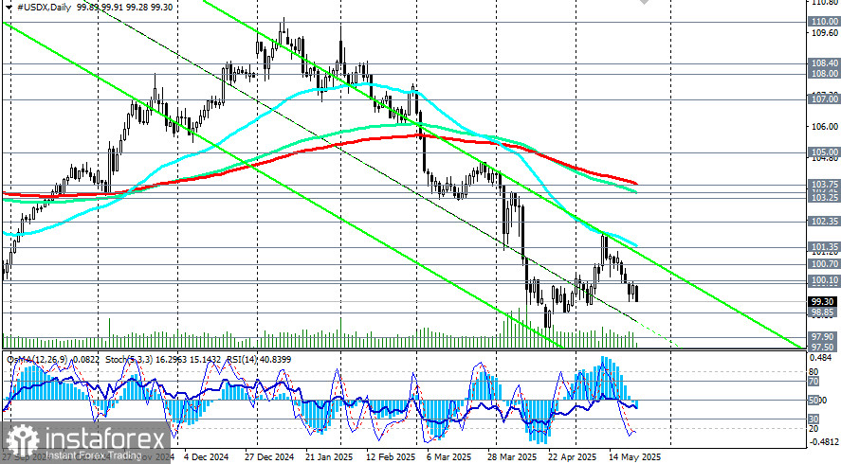
Task: Click the 103.75 price level label
Action: (824, 185)
